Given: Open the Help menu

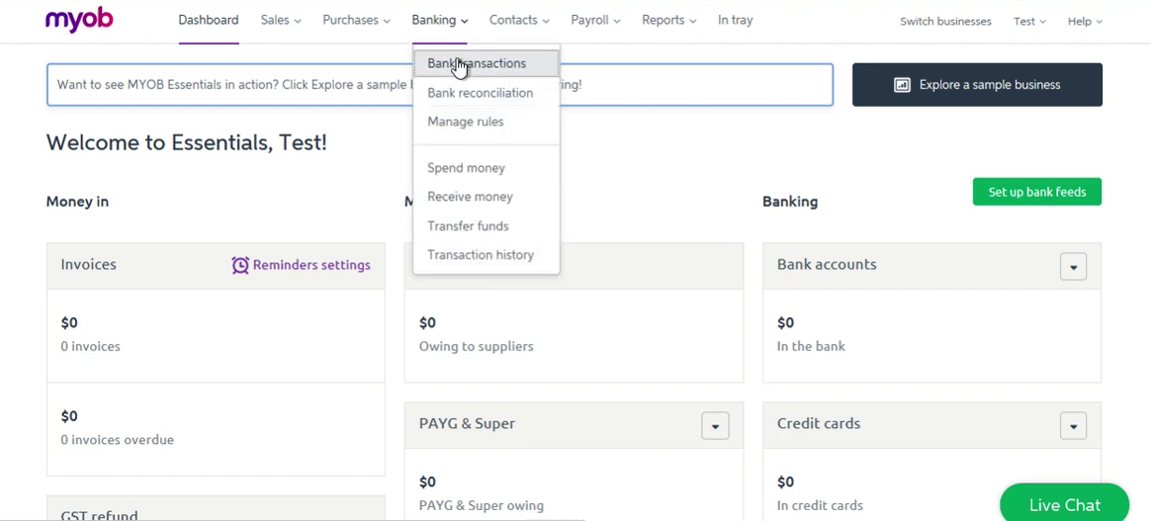Looking at the screenshot, I should click(x=1085, y=22).
